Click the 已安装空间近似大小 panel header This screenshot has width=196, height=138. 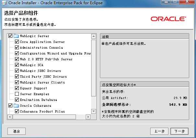(144, 84)
